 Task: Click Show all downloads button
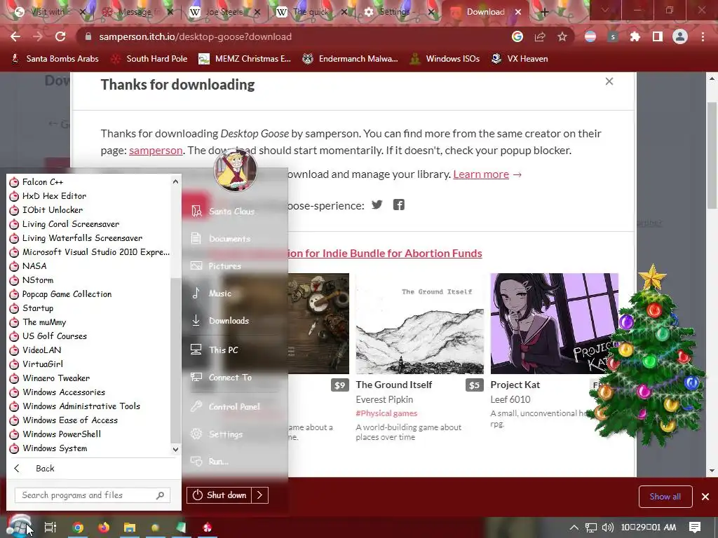coord(665,497)
